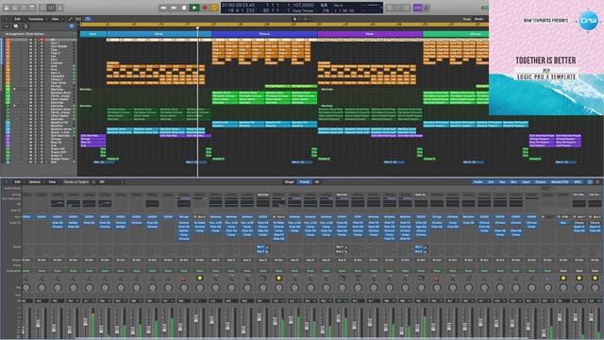This screenshot has height=340, width=604.
Task: Toggle the Metronome click button
Action: 426,8
